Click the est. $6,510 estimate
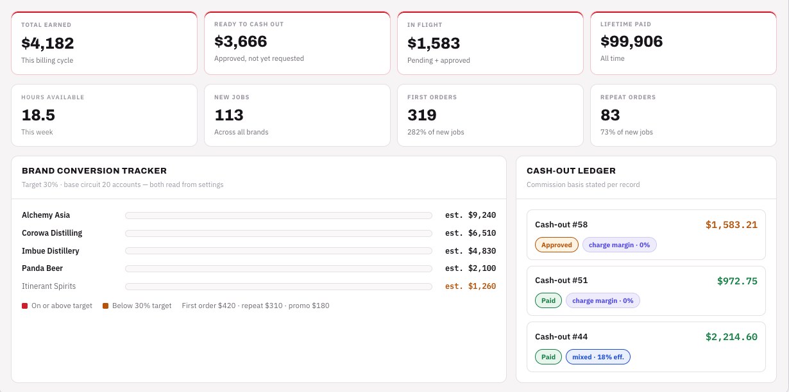The width and height of the screenshot is (789, 392). tap(470, 234)
